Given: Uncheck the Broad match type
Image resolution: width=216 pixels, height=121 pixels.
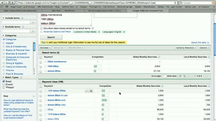Looking at the screenshot, I should (4, 81).
